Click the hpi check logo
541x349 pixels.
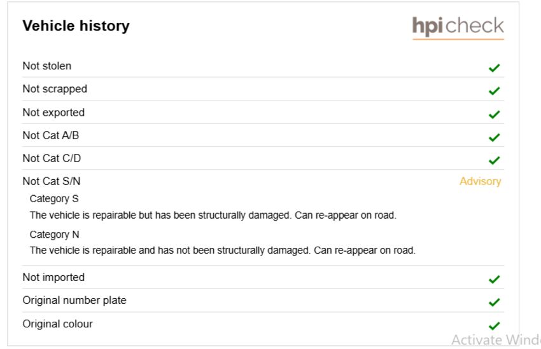458,27
